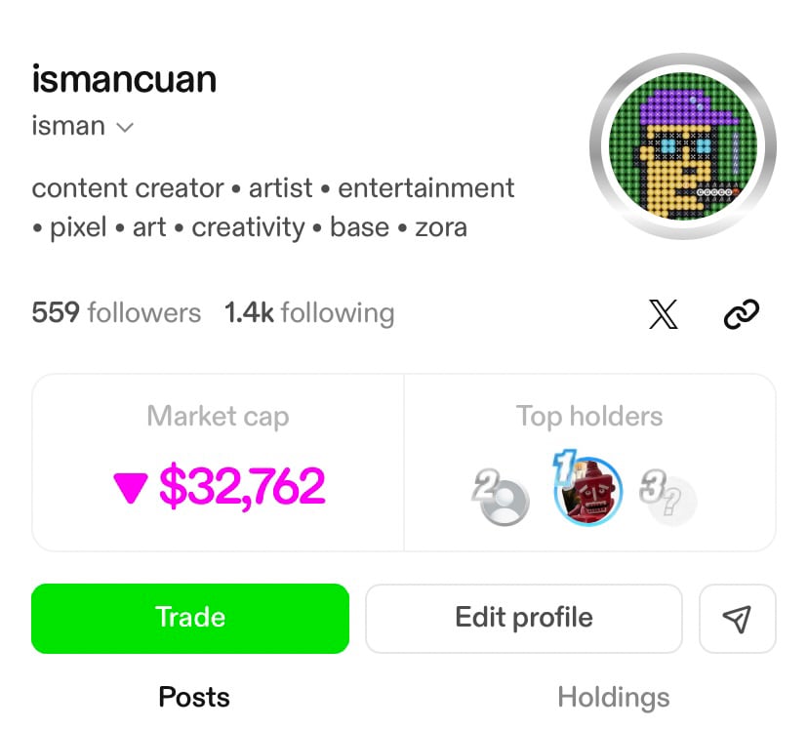Viewport: 808px width, 729px height.
Task: Click the chain link copy icon
Action: (742, 314)
